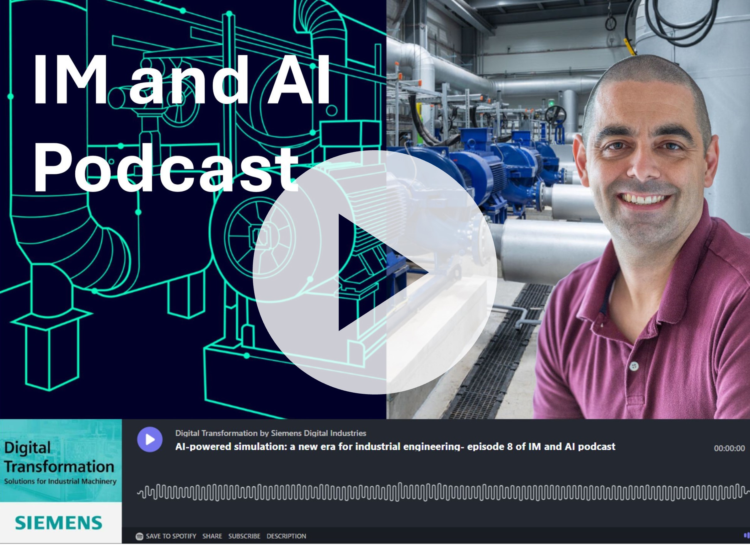Image resolution: width=750 pixels, height=545 pixels.
Task: Click the 00:00:00 elapsed time display
Action: [729, 448]
